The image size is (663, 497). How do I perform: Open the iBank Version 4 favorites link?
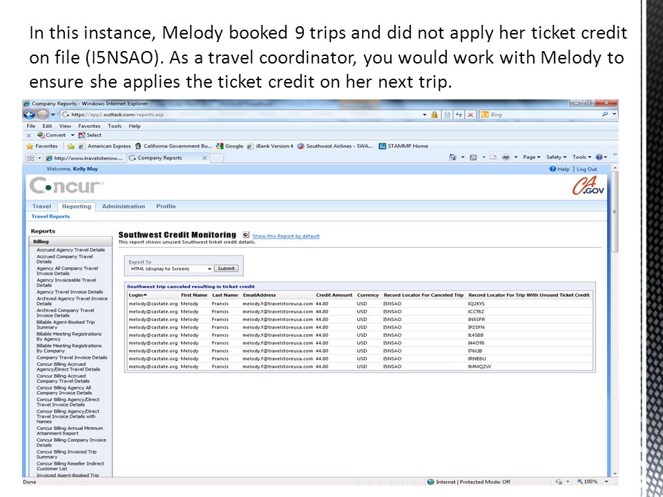(x=270, y=146)
